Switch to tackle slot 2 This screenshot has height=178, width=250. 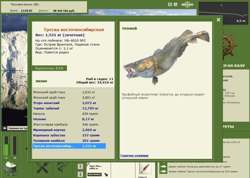pos(80,167)
